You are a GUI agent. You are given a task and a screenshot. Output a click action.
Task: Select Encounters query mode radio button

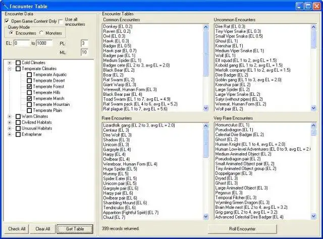11,33
